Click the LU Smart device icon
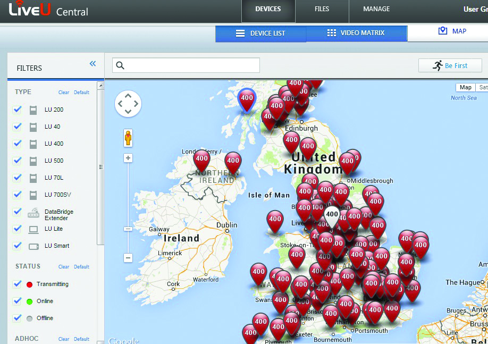 [x=33, y=247]
